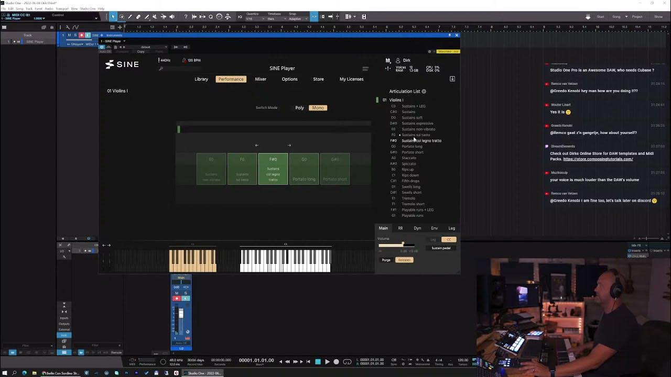
Task: Click the download icon in SINE Player
Action: pyautogui.click(x=452, y=79)
